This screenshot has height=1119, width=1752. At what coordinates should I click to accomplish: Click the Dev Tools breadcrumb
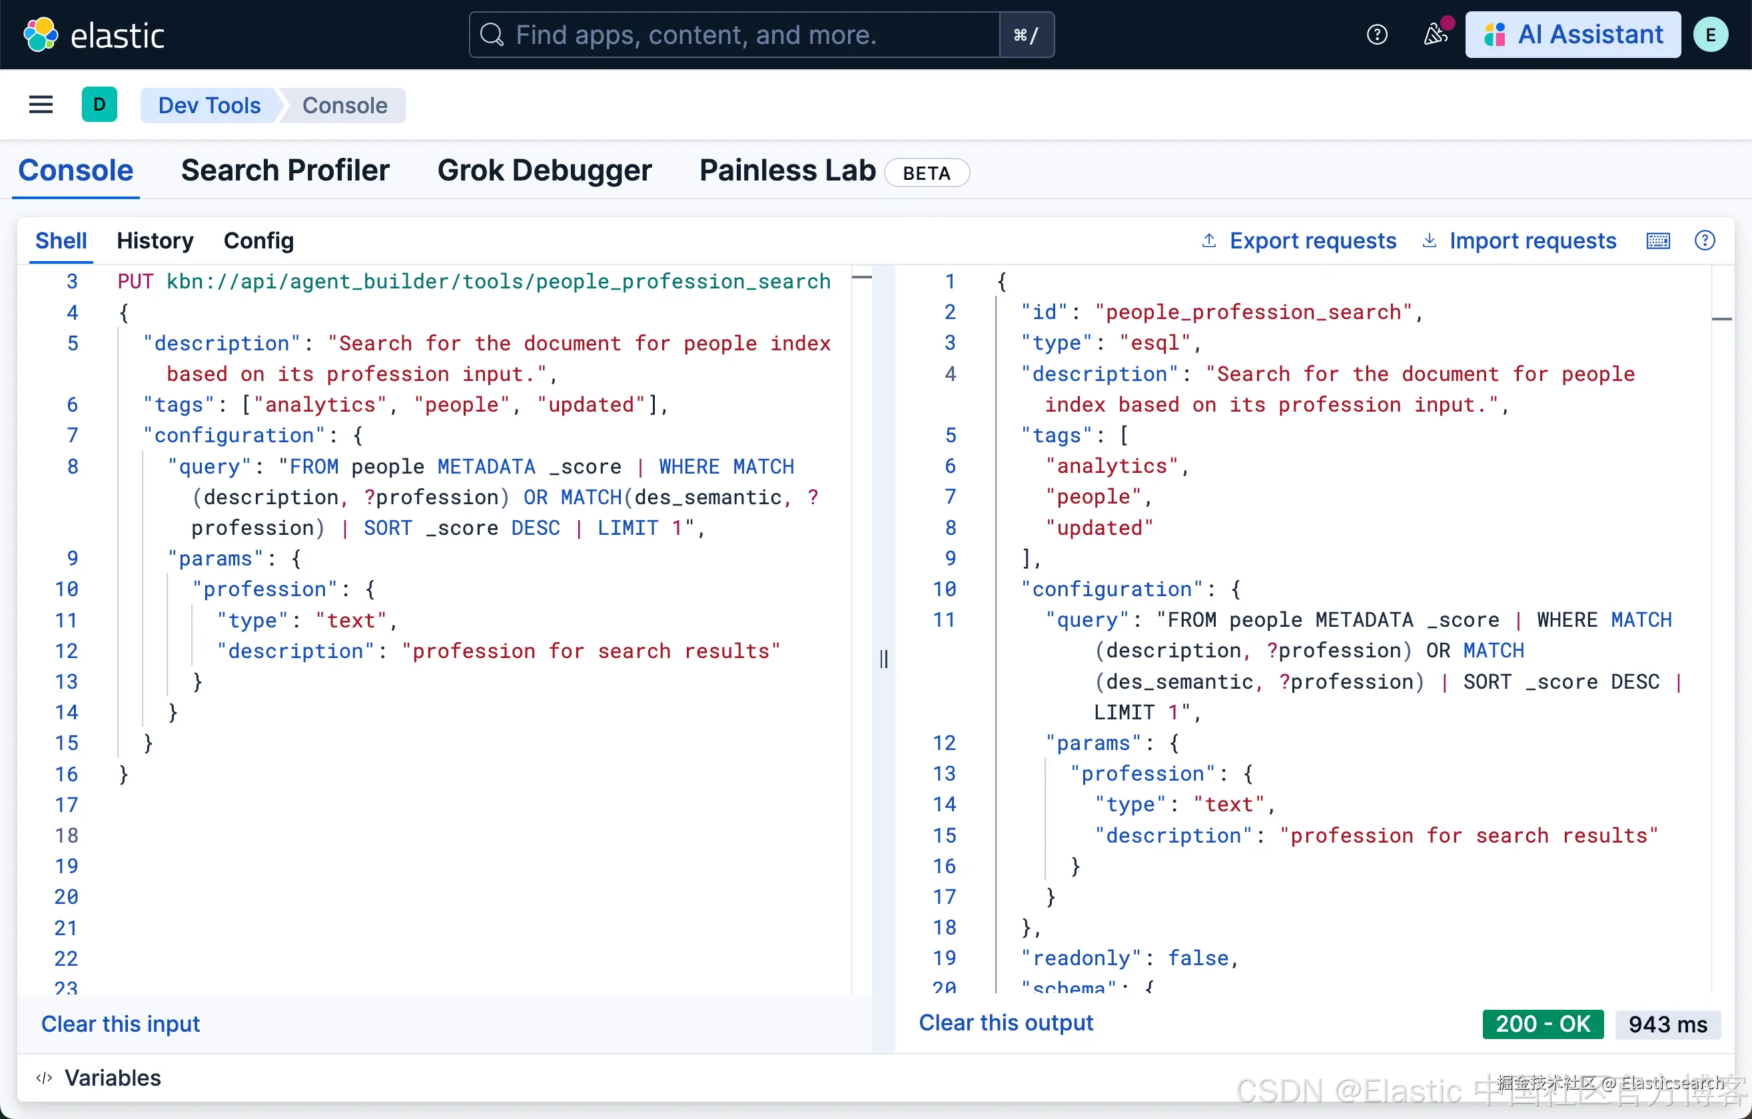pyautogui.click(x=209, y=105)
